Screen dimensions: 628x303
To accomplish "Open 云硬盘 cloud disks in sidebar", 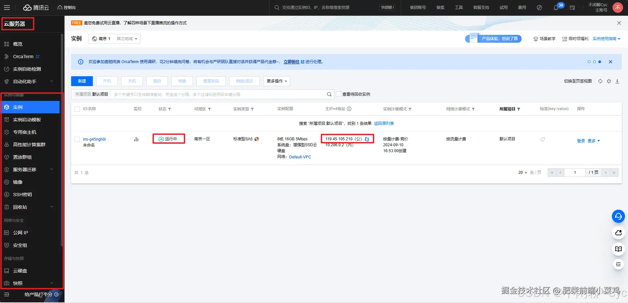I will [20, 271].
